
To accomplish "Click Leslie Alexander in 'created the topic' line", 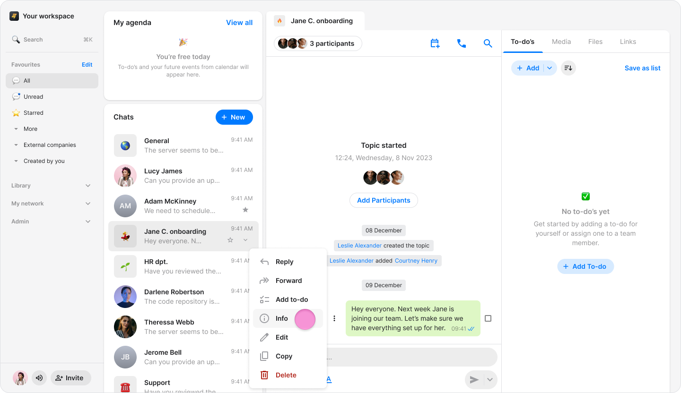I will point(359,246).
